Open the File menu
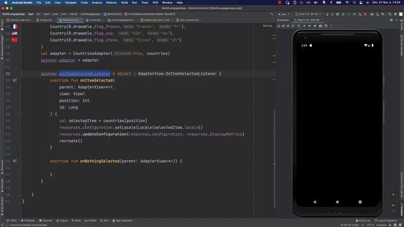This screenshot has width=404, height=227. tap(39, 3)
